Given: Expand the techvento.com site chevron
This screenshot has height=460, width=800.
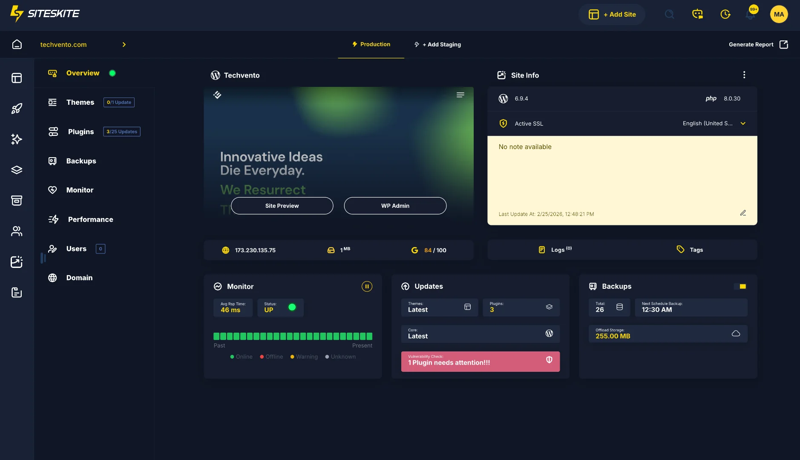Looking at the screenshot, I should click(124, 45).
